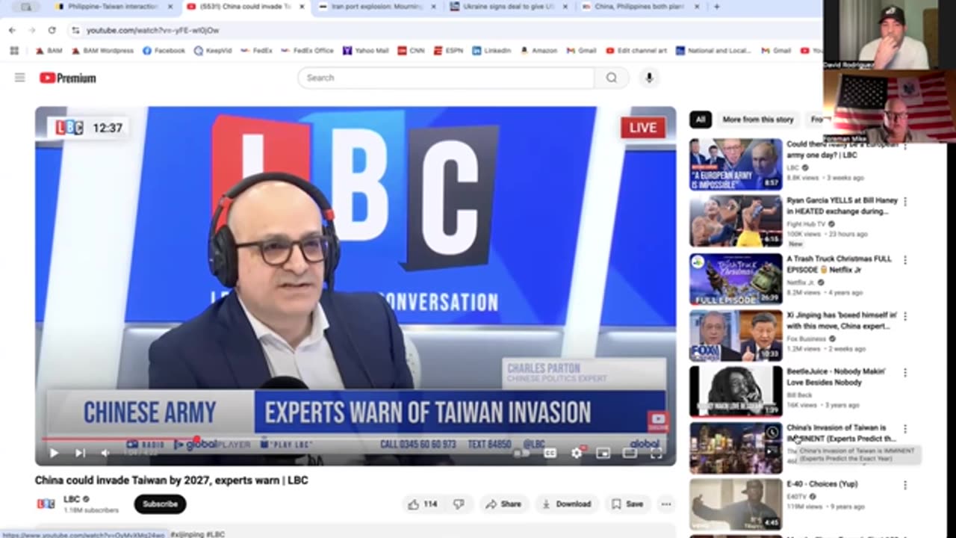Select the All filter chip
The height and width of the screenshot is (538, 956).
[700, 120]
